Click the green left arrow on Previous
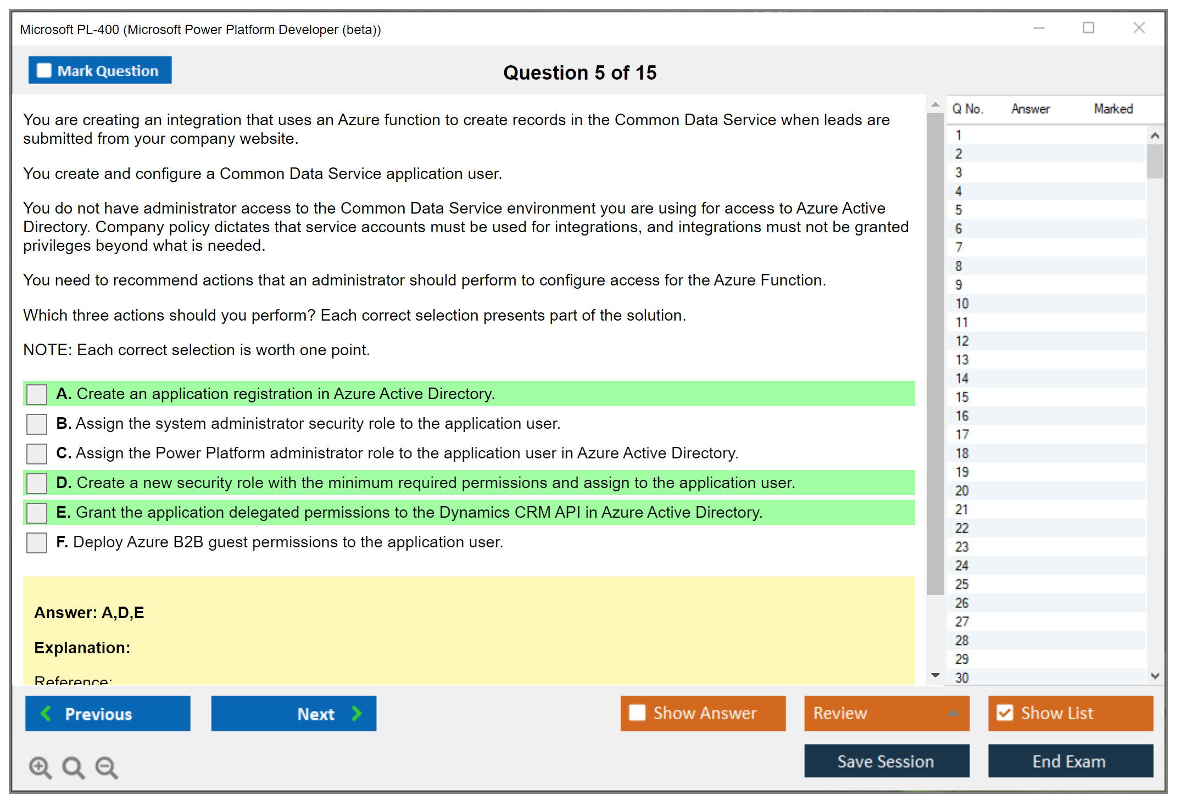 coord(46,713)
